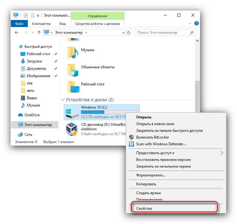Go back with the left arrow

[17, 32]
